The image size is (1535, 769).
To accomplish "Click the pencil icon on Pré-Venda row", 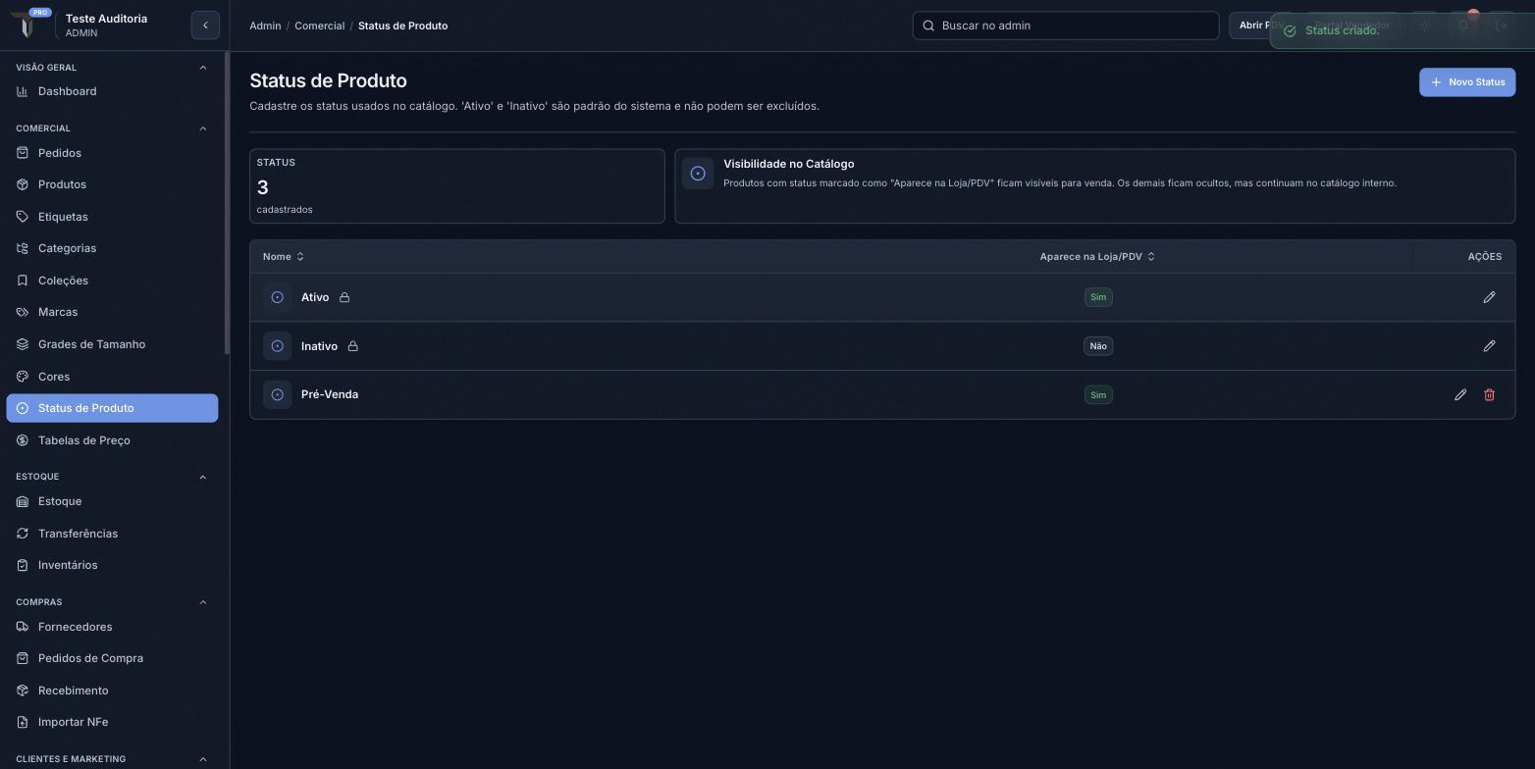I will 1460,395.
